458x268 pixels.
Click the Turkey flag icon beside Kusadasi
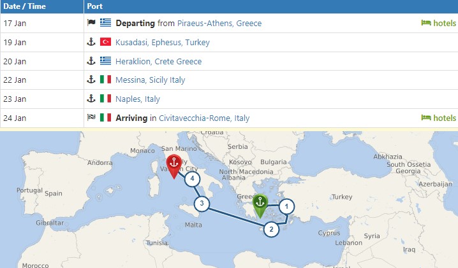click(106, 42)
